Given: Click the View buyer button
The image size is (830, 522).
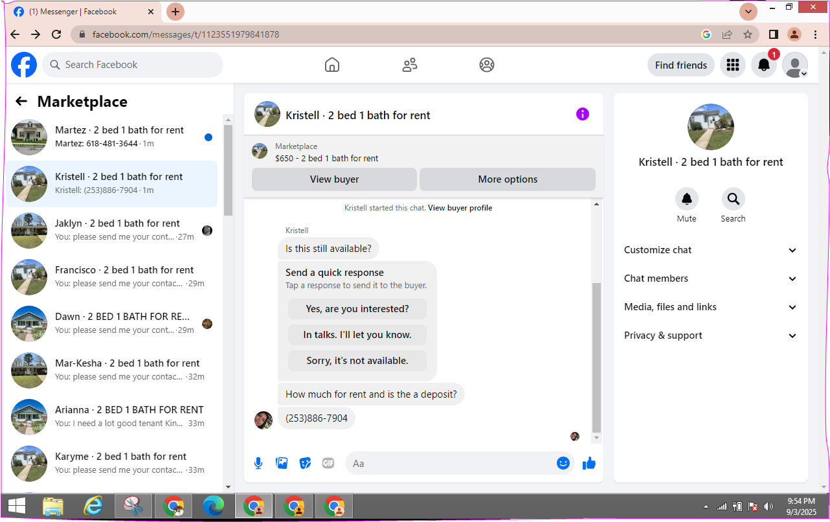Looking at the screenshot, I should click(334, 179).
